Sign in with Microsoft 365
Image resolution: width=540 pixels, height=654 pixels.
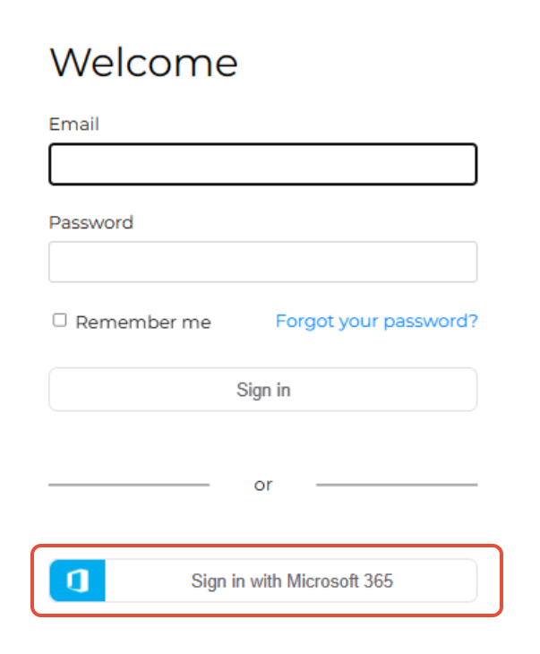tap(263, 581)
